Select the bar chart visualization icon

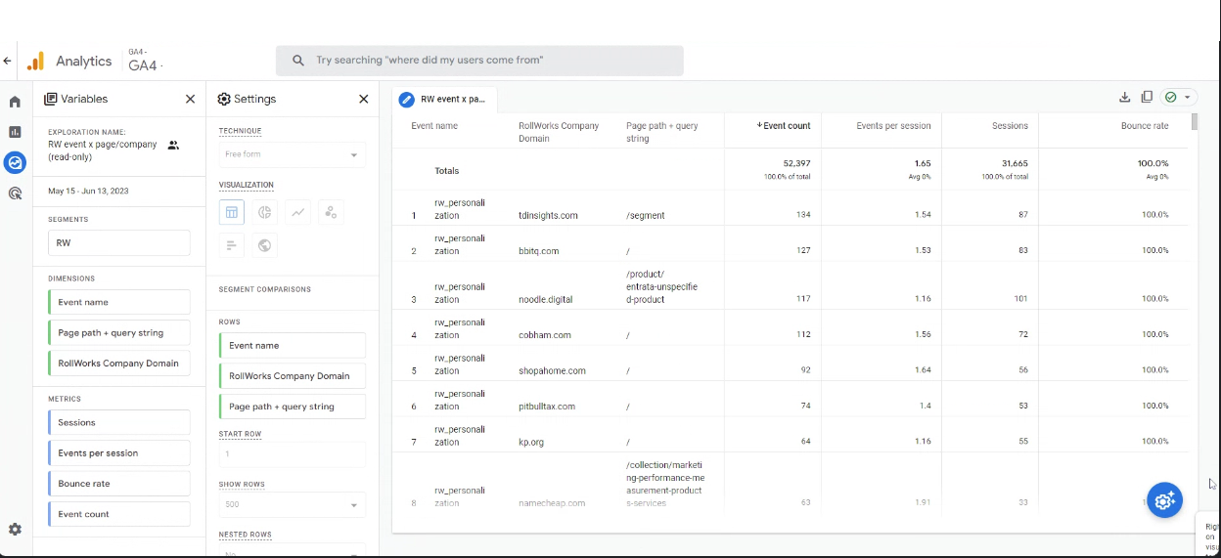pos(232,245)
